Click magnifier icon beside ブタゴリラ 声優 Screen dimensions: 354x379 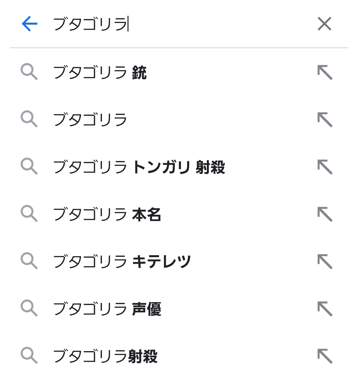[29, 308]
